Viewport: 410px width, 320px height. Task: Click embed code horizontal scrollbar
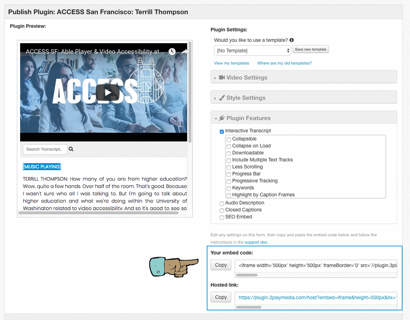[x=247, y=275]
